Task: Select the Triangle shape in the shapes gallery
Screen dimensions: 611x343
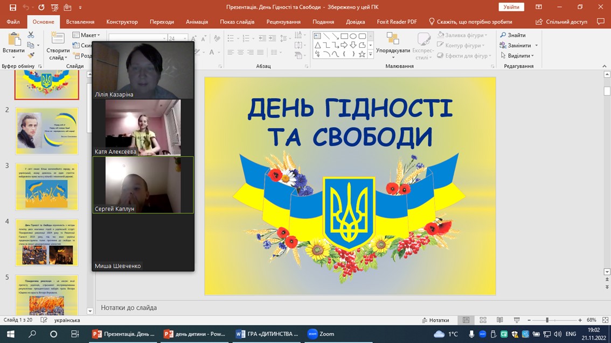Action: [317, 45]
